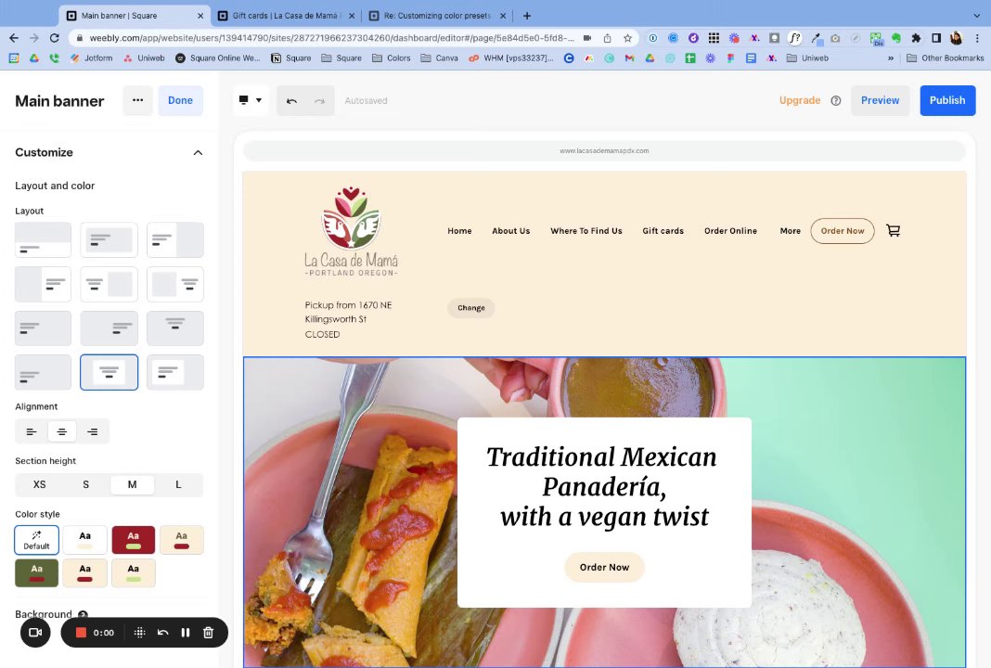
Task: Open the three-dot menu beside Main banner
Action: 137,100
